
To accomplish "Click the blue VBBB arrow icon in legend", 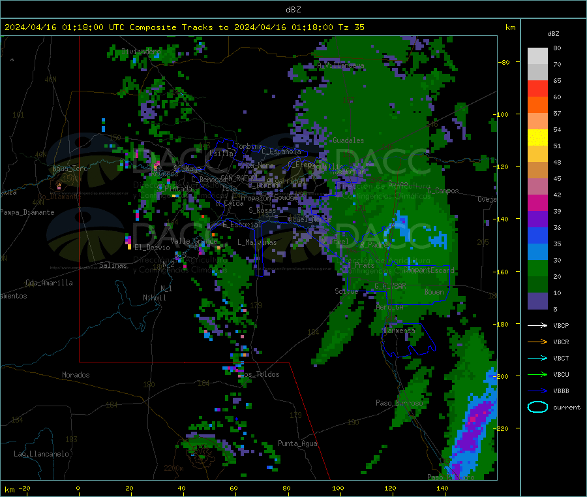I will coord(537,391).
